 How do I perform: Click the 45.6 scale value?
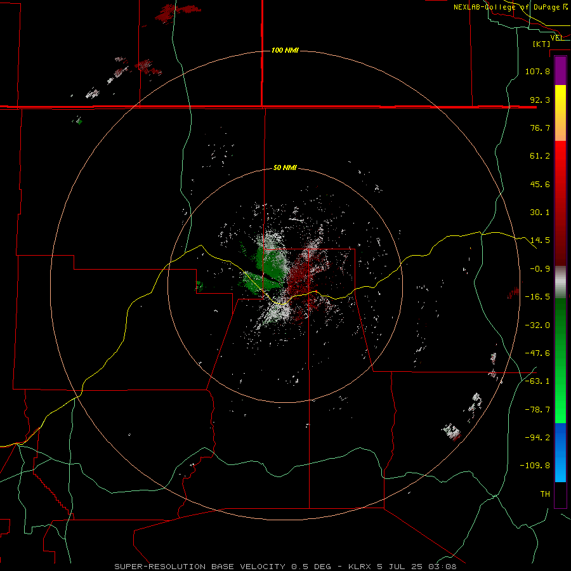pyautogui.click(x=540, y=184)
